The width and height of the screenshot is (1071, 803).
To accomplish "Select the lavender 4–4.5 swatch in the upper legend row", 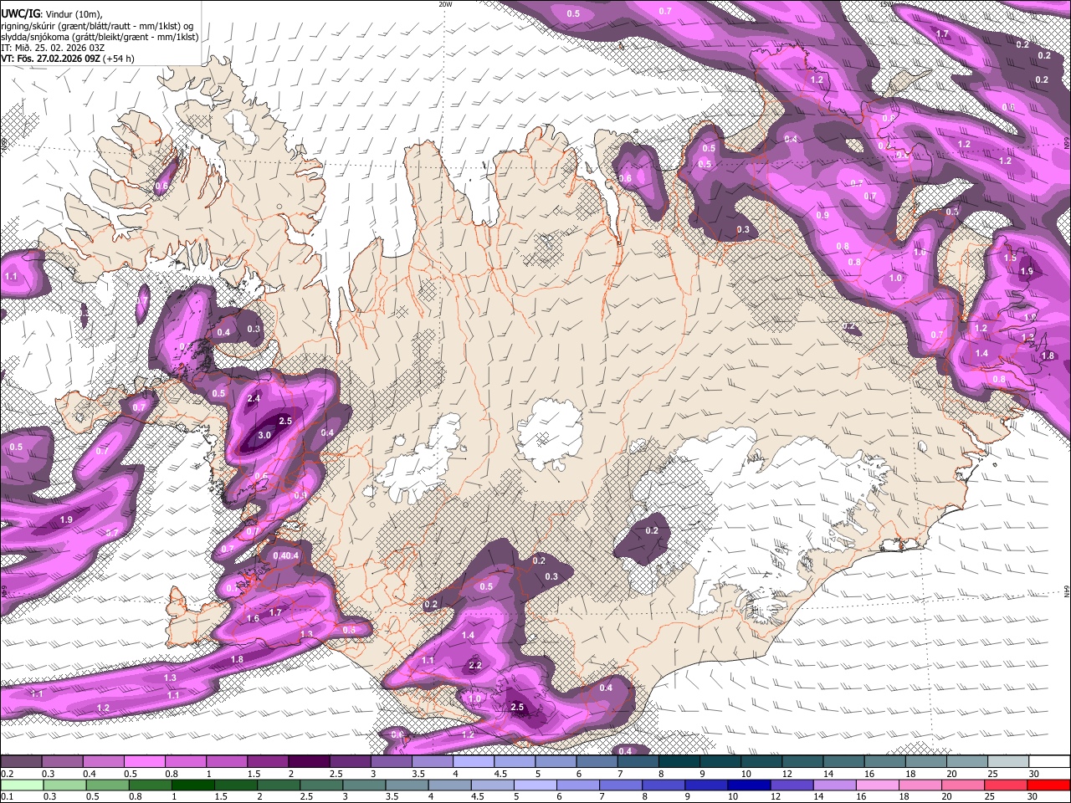I will (x=473, y=762).
